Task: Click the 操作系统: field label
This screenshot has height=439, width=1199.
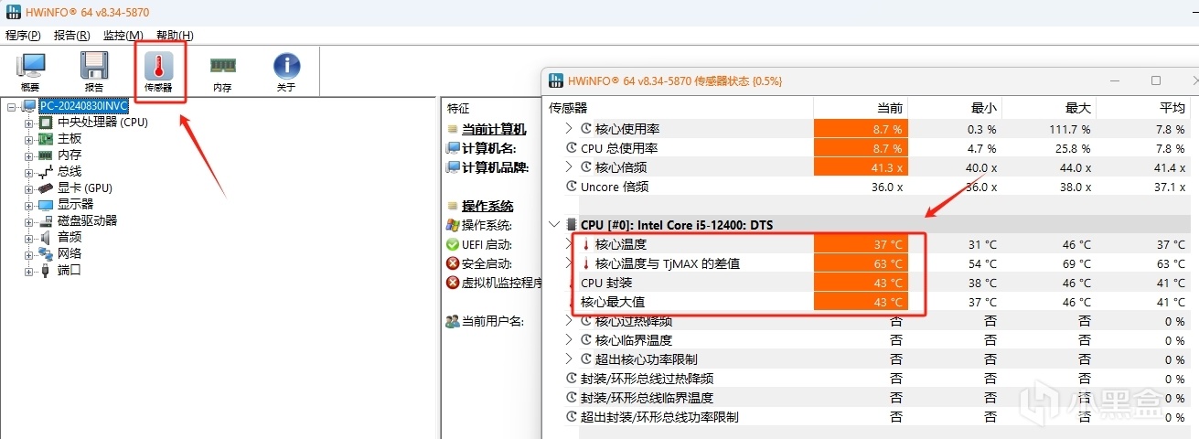Action: [x=487, y=225]
